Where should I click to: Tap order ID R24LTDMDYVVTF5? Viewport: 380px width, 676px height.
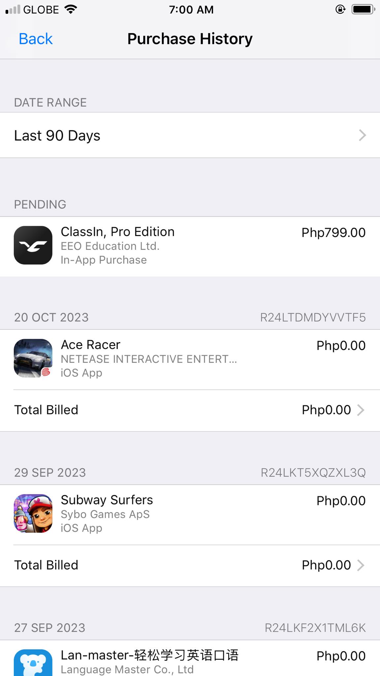click(313, 318)
